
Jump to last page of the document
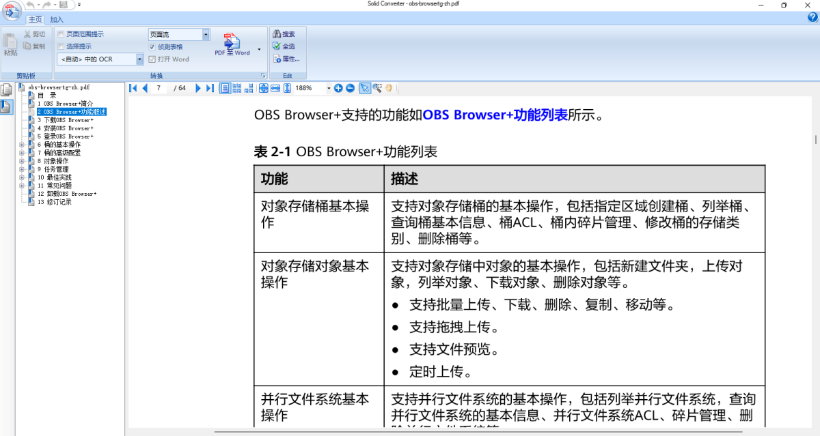pyautogui.click(x=209, y=87)
